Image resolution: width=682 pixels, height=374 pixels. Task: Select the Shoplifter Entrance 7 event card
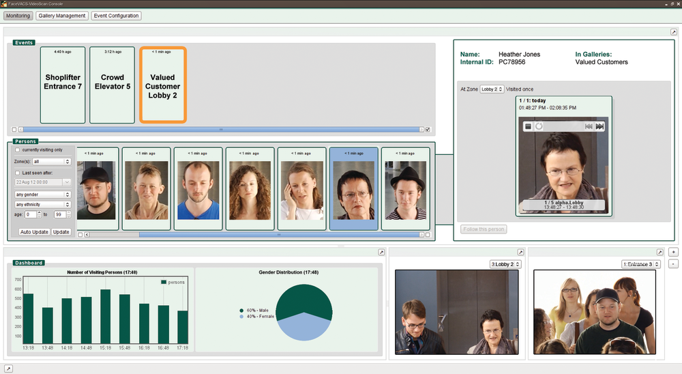click(63, 85)
